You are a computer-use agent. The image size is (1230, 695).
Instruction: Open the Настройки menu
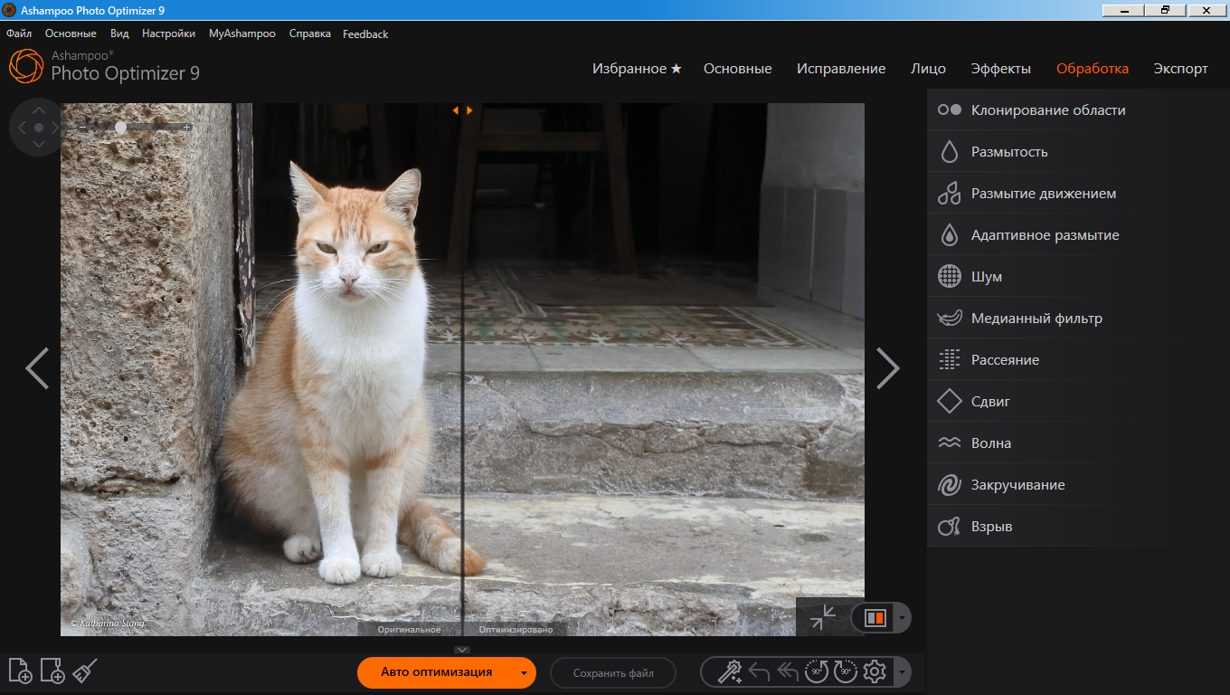point(168,33)
